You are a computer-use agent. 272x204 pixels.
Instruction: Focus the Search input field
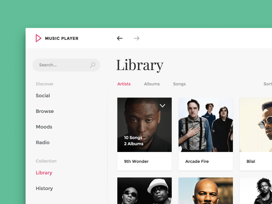(x=66, y=65)
